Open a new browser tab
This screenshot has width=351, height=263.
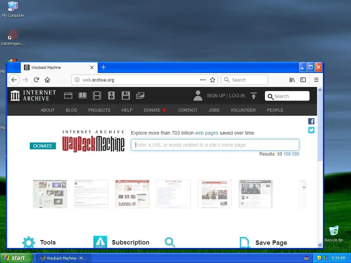coord(104,67)
